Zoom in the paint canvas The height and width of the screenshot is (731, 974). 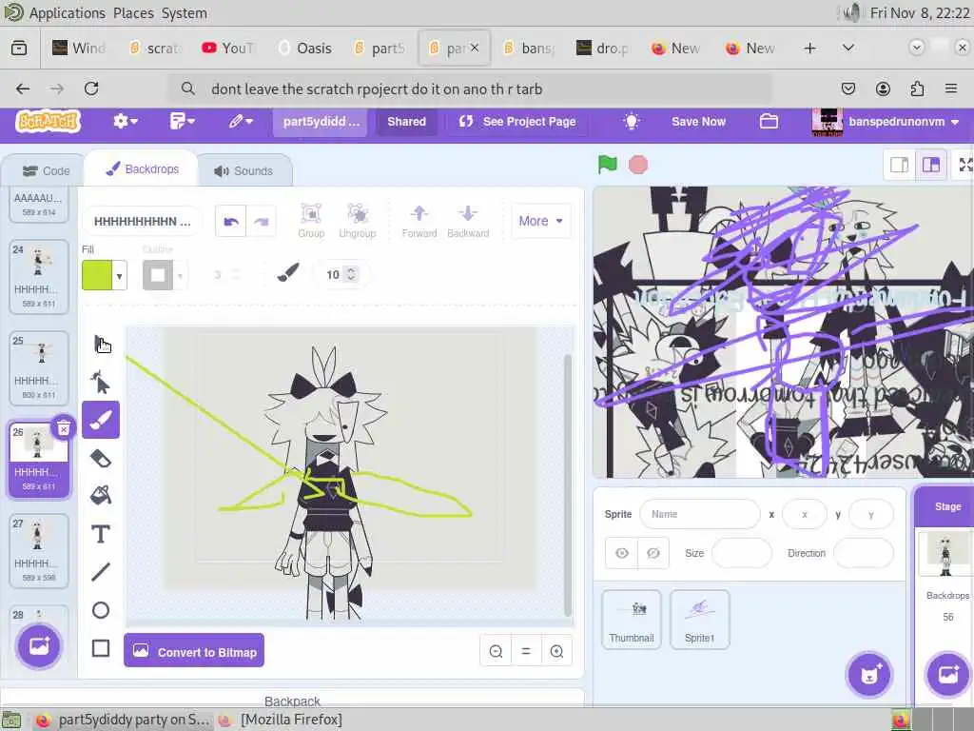(x=556, y=651)
